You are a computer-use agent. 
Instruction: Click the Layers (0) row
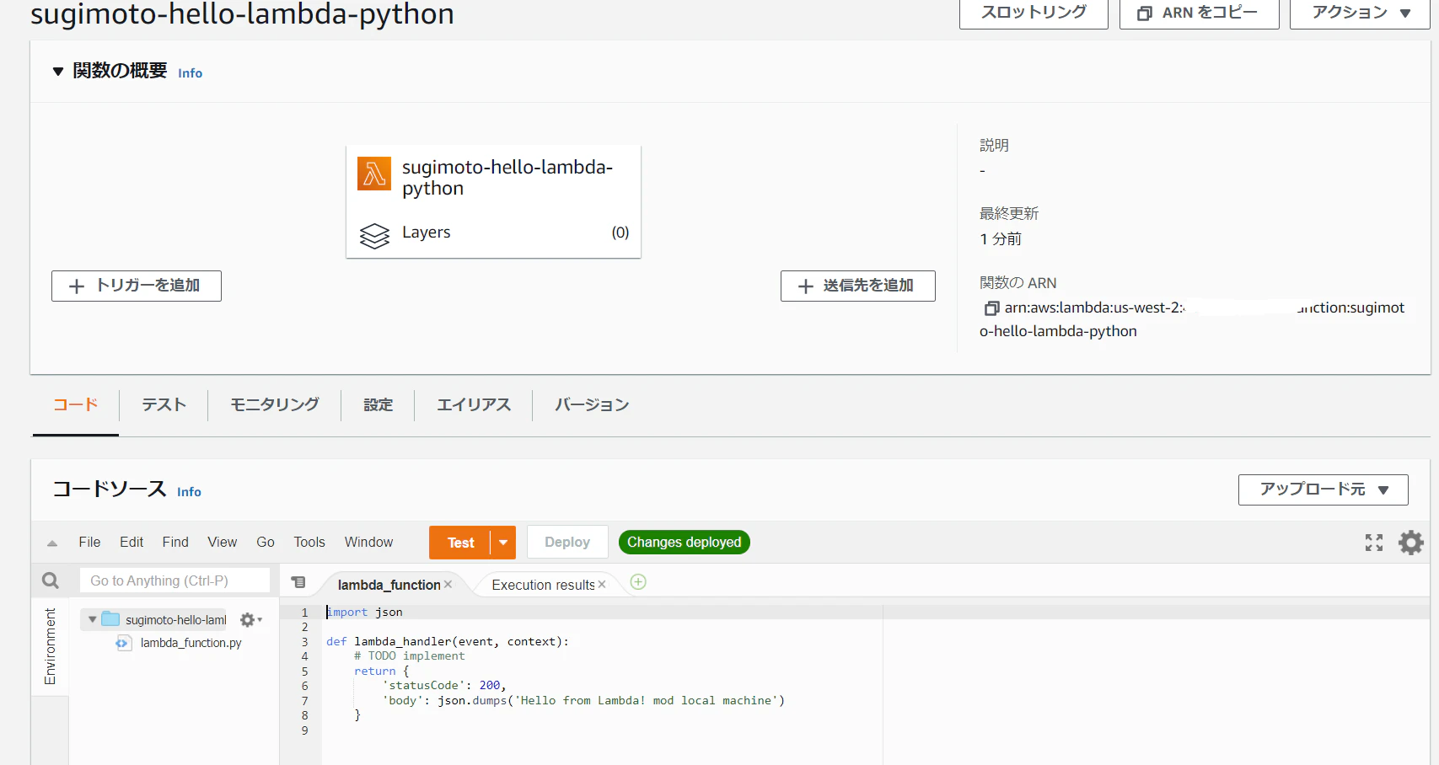pos(494,233)
